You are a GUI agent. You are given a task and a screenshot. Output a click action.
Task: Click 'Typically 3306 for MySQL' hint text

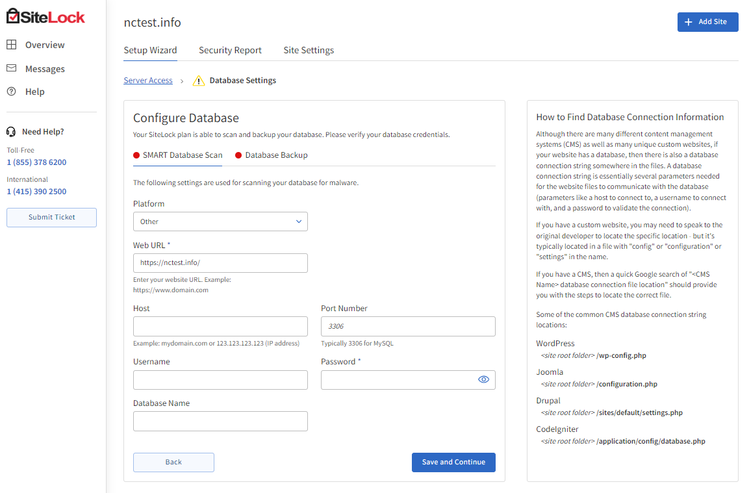click(x=357, y=344)
